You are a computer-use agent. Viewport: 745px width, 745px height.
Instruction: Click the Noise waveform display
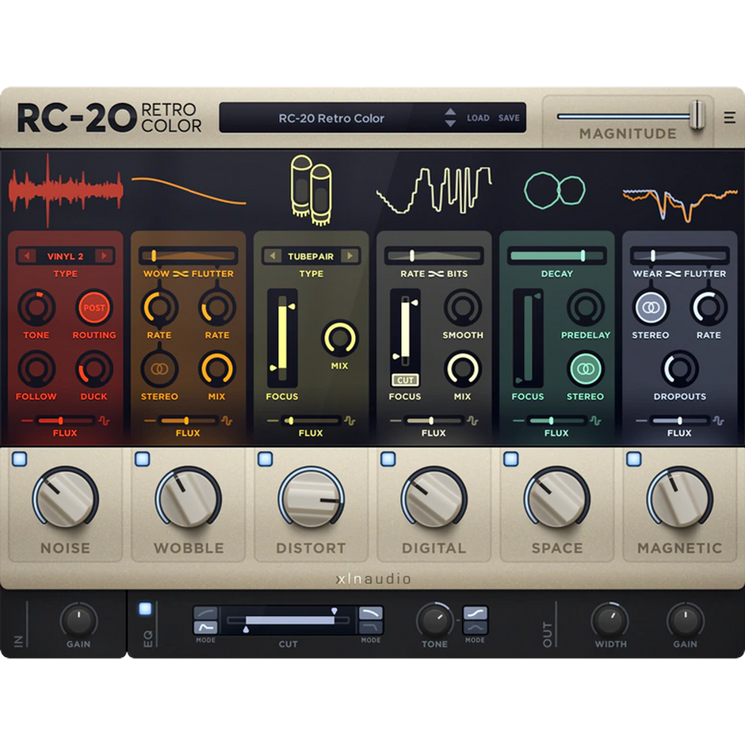point(66,190)
